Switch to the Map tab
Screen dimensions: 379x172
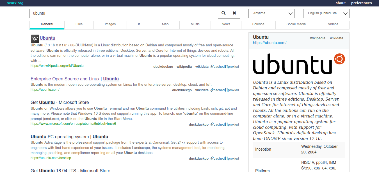[x=165, y=24]
